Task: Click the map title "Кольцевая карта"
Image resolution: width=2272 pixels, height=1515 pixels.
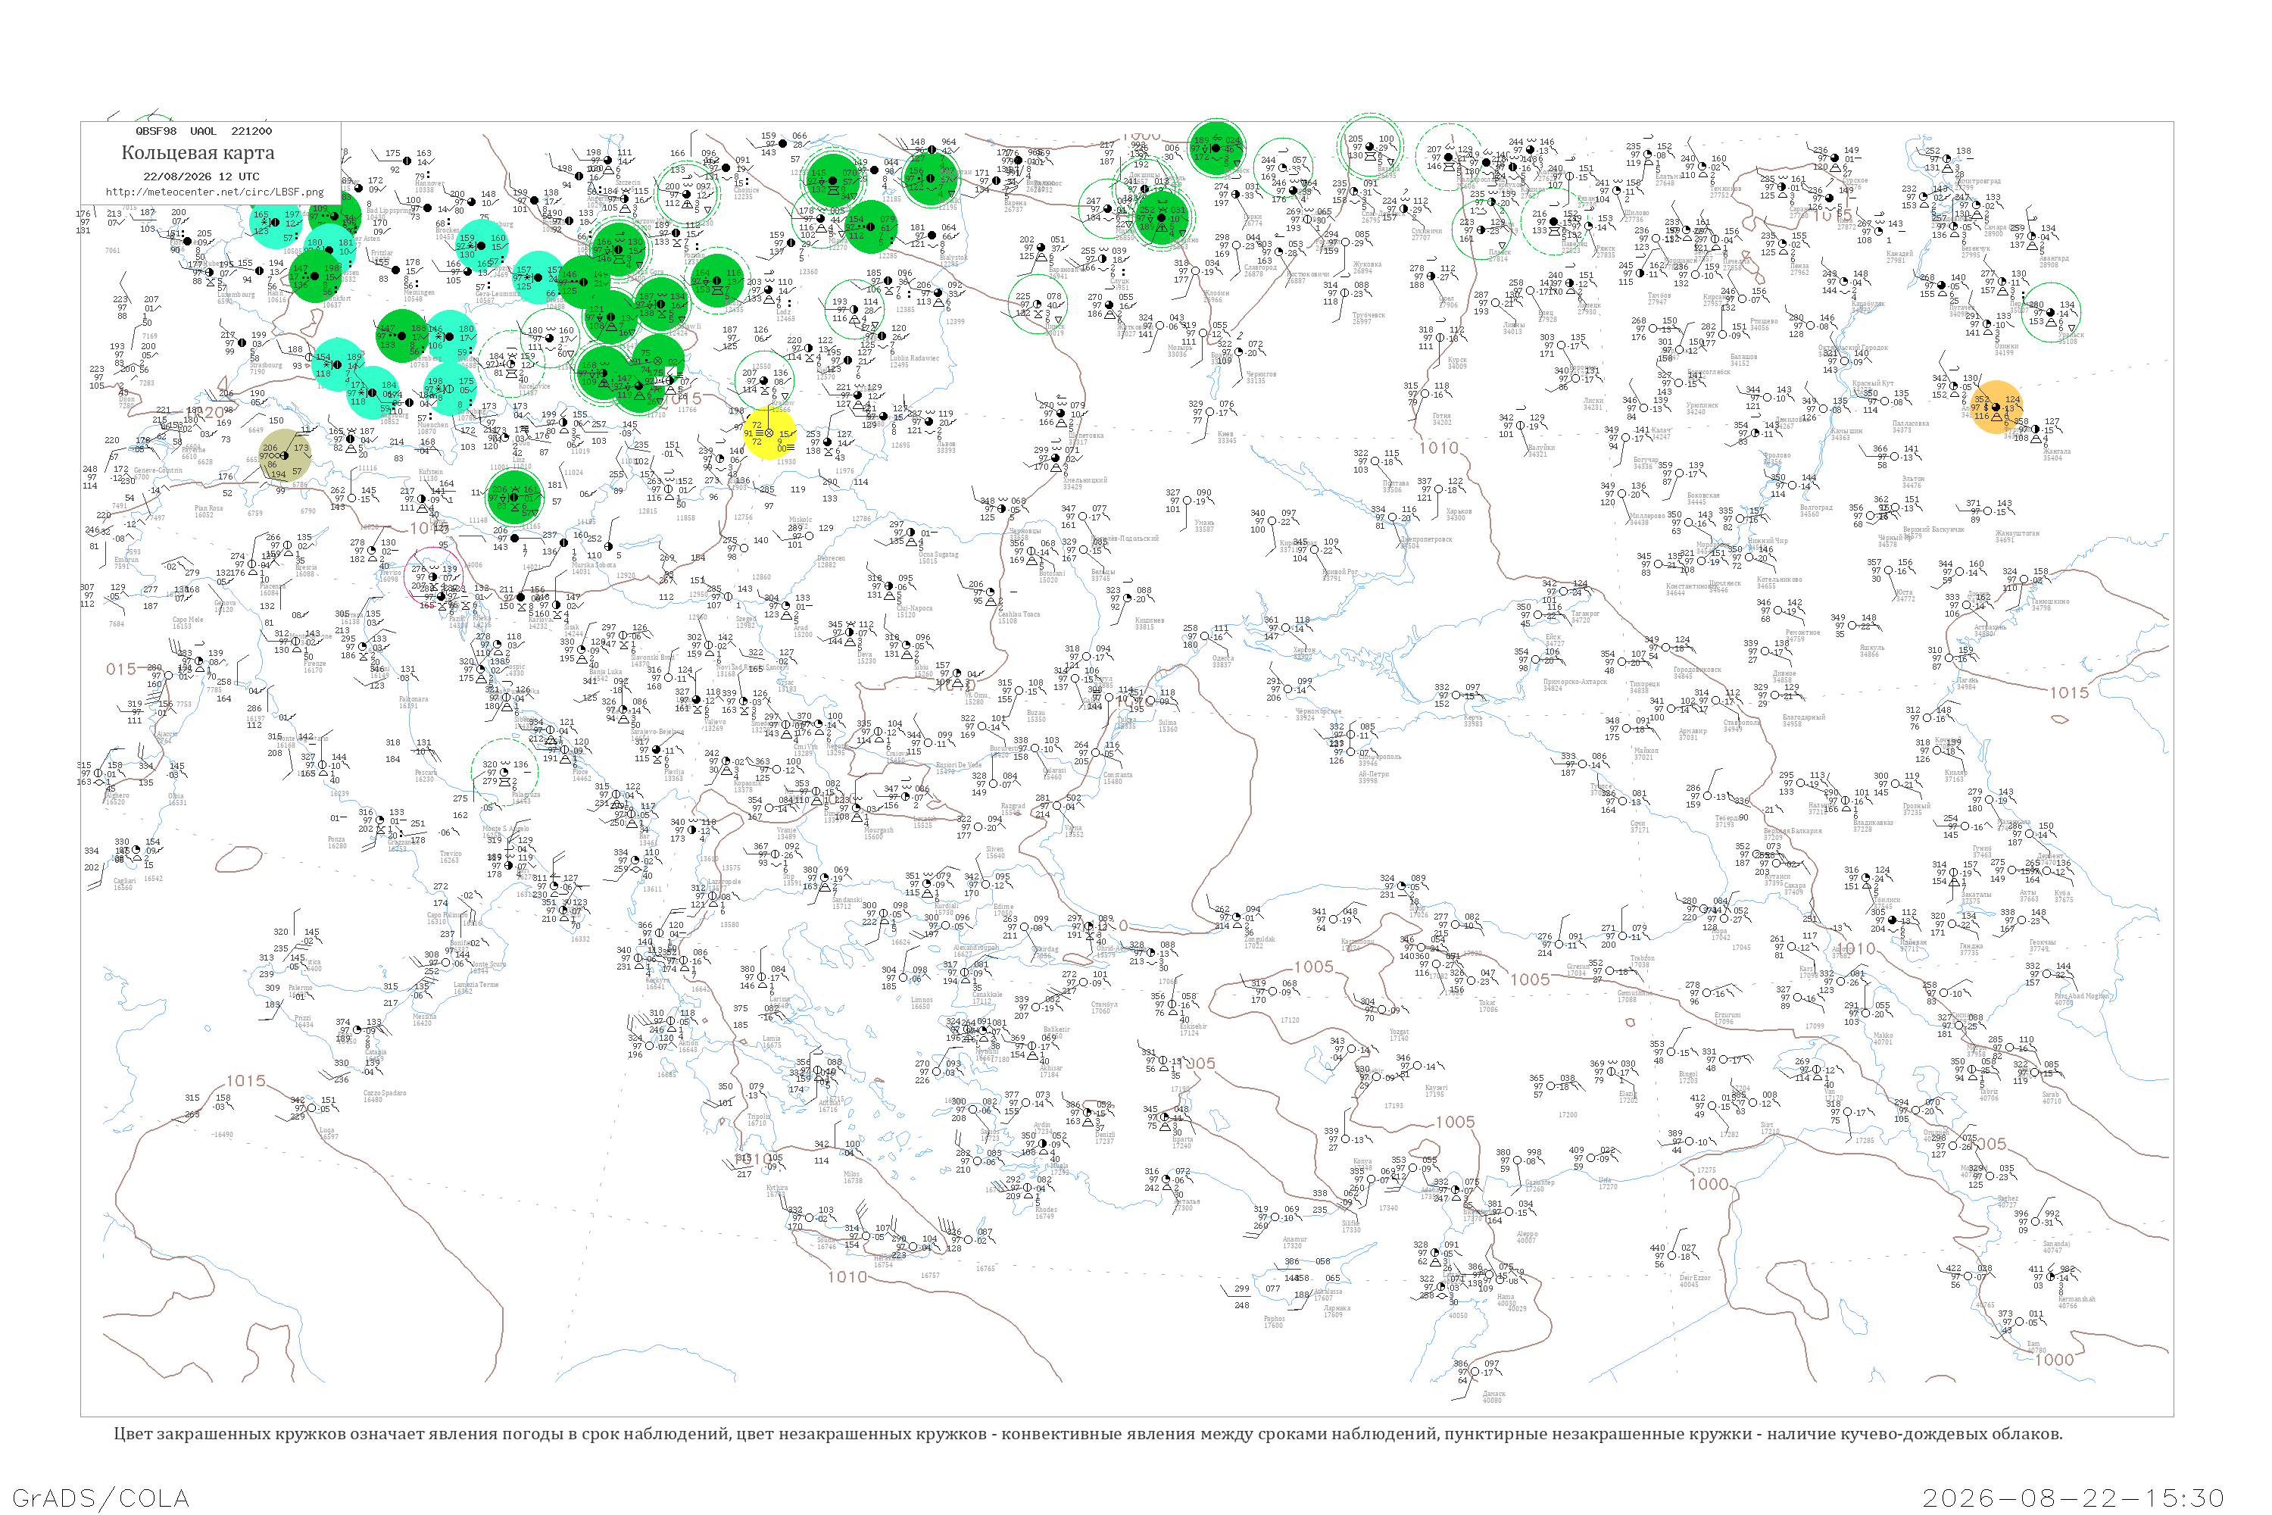Action: tap(198, 153)
